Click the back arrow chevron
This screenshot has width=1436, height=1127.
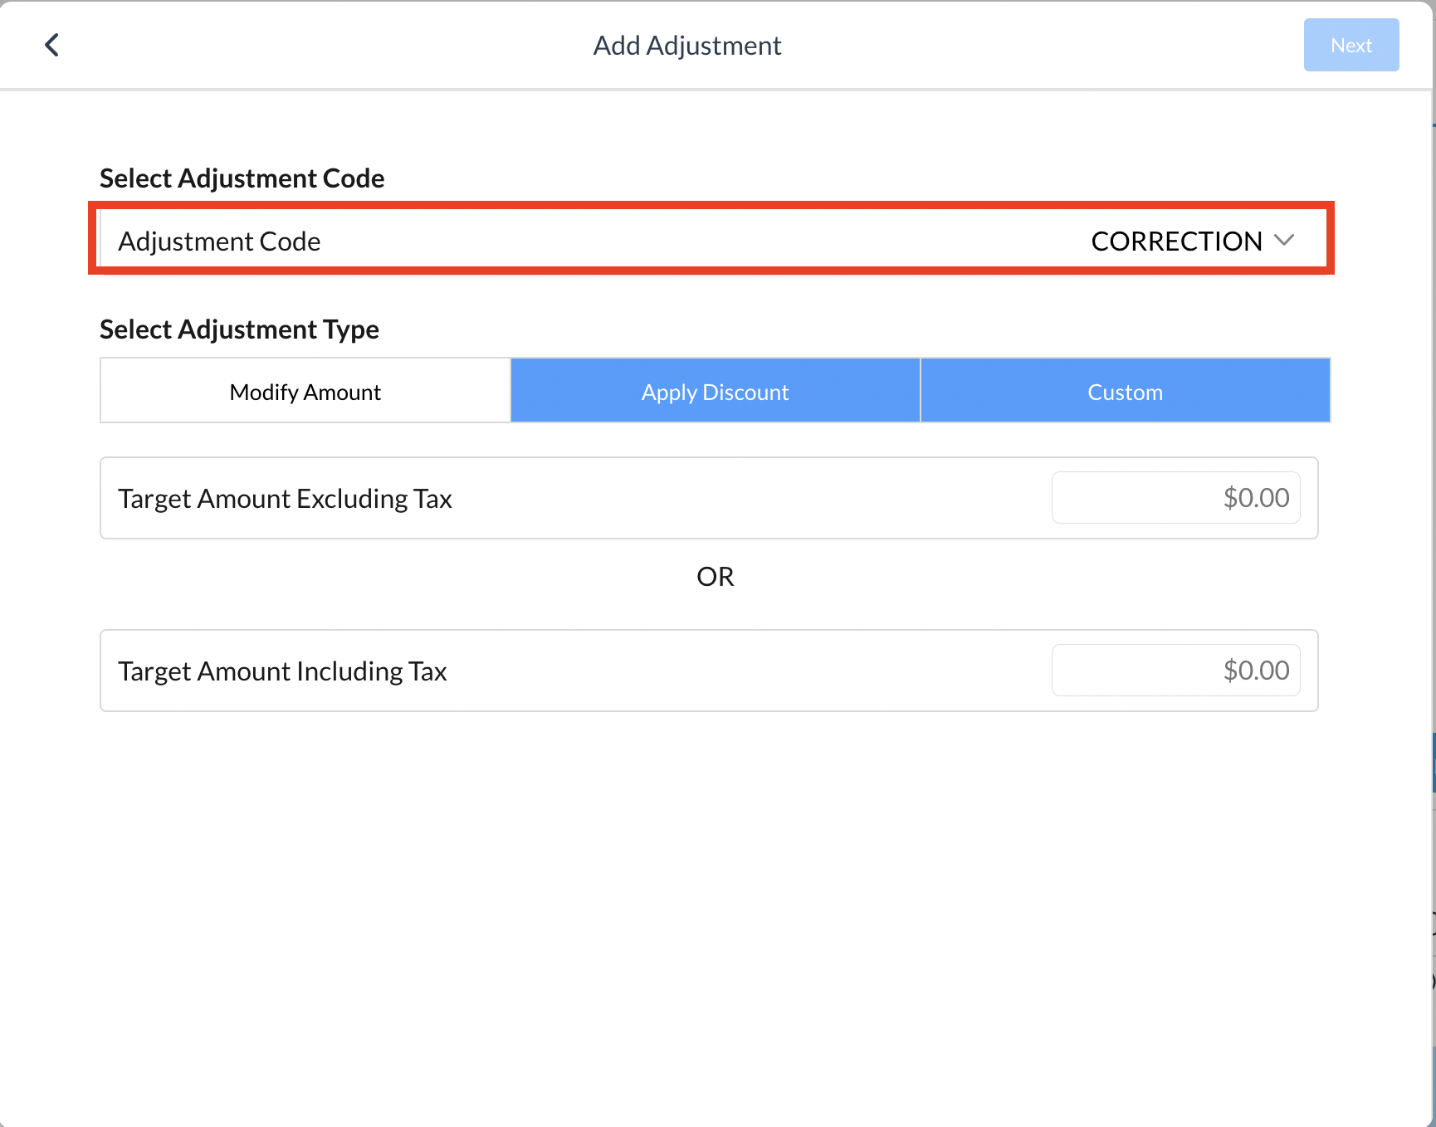51,45
